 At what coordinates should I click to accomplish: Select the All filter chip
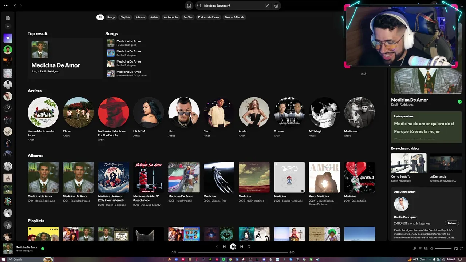100,17
